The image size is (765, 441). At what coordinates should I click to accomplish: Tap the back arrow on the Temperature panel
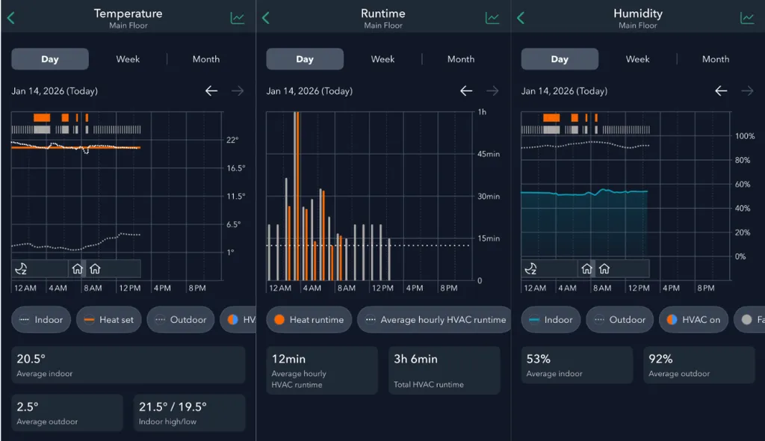coord(10,16)
